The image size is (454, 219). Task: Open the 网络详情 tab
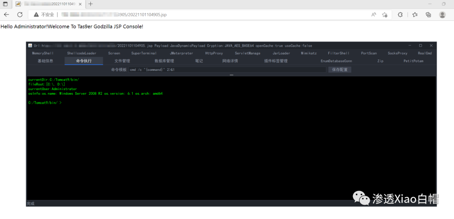click(230, 61)
